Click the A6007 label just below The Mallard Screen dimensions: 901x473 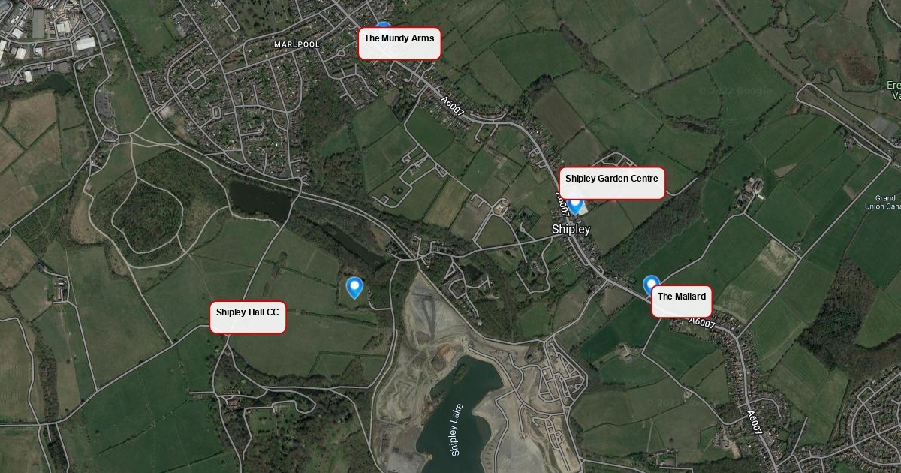click(702, 323)
